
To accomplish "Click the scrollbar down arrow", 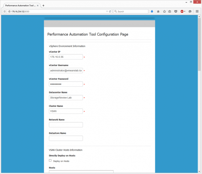I will 199,171.
